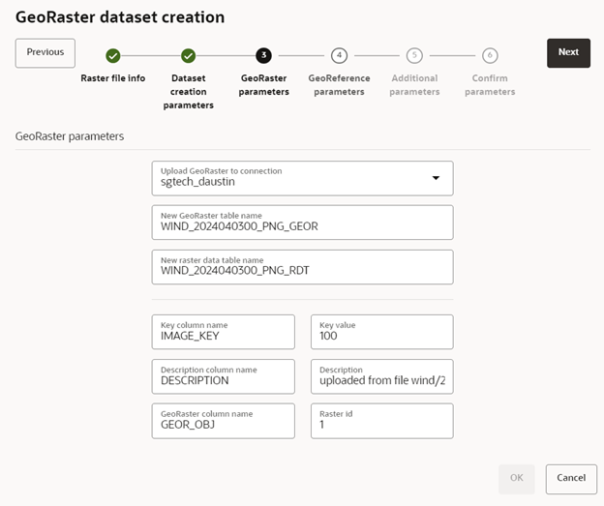Image resolution: width=604 pixels, height=506 pixels.
Task: Expand the Upload GeoRaster to connection dropdown arrow
Action: [436, 178]
